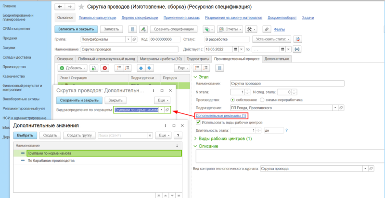Switch to 'Трудозатраты' tab
385x198 pixels.
click(x=198, y=59)
